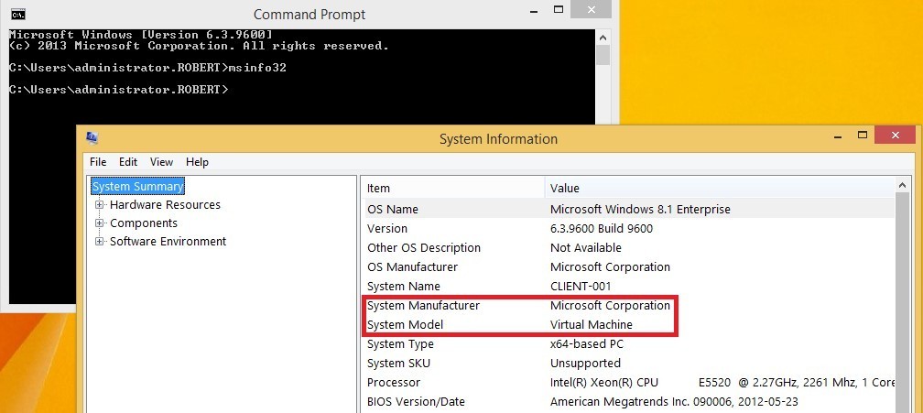
Task: Open the Help menu
Action: point(197,162)
